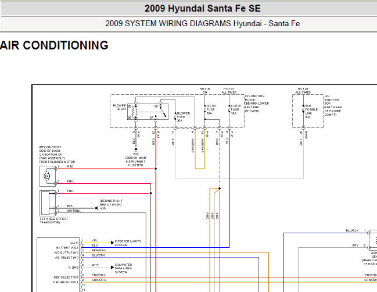
Task: Select the 'BLR FUSIBLE LINK 40A' label
Action: tap(311, 111)
